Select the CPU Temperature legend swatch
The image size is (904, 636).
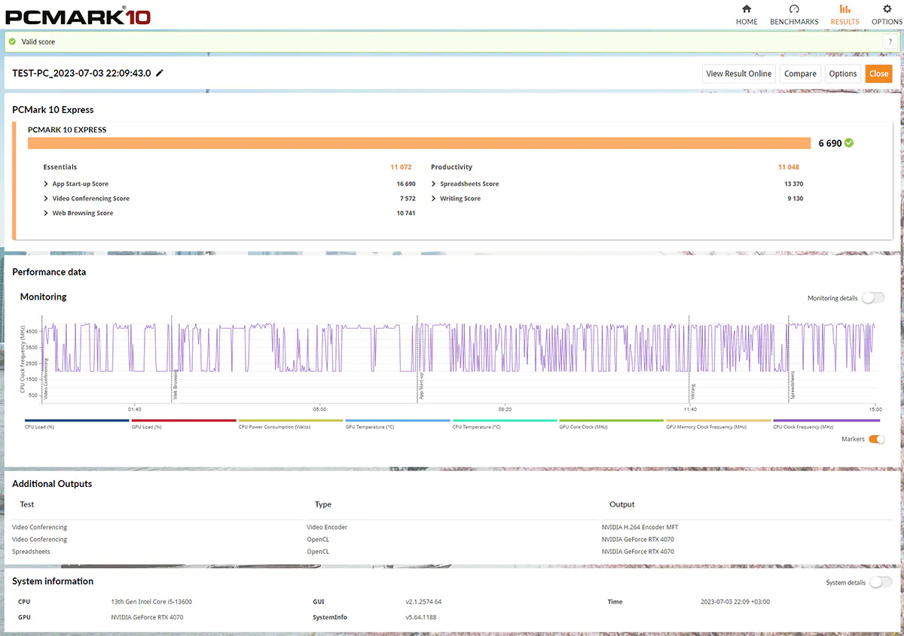(x=505, y=421)
